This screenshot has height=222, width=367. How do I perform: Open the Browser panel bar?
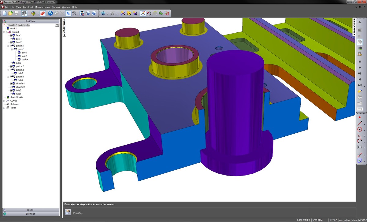(x=31, y=214)
